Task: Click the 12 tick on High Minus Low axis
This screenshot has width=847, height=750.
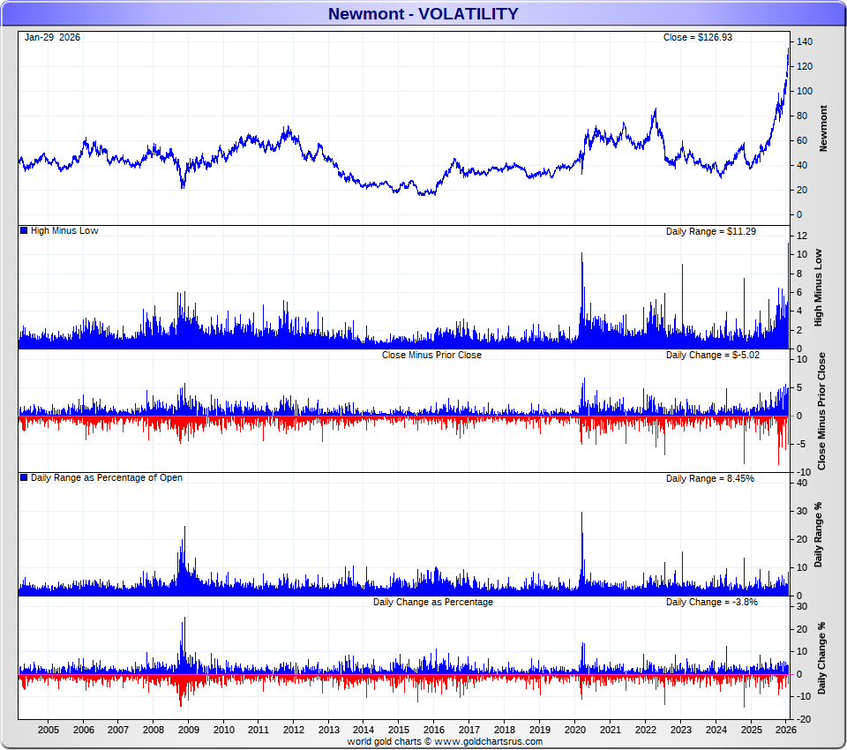Action: 802,236
